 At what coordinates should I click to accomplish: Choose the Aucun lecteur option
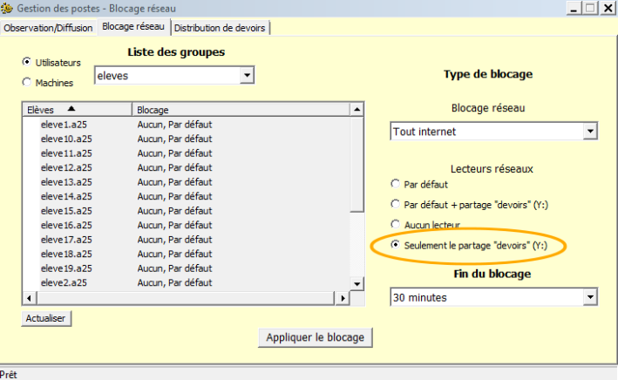397,224
